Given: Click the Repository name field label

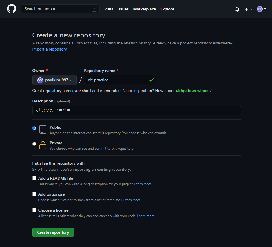Looking at the screenshot, I should pos(100,71).
